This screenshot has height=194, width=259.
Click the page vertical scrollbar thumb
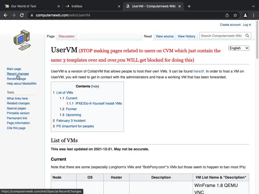point(257,40)
